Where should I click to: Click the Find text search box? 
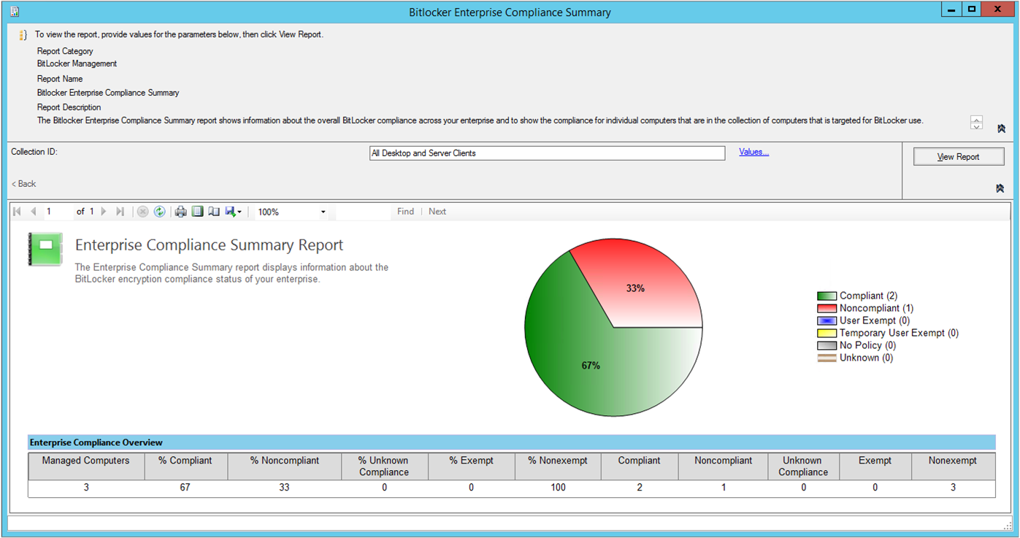pos(363,212)
